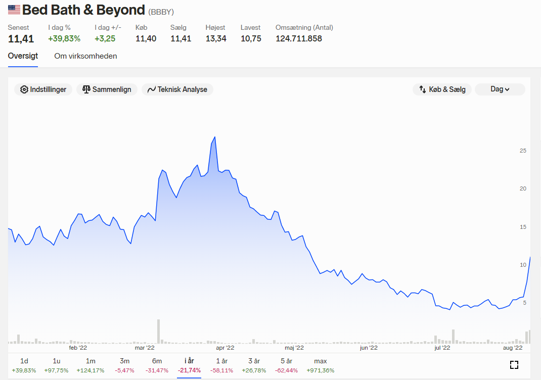The image size is (541, 380).
Task: Select the 1d time range
Action: (24, 365)
